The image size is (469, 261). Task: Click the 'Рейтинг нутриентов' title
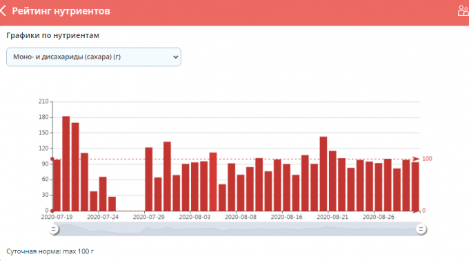[61, 11]
